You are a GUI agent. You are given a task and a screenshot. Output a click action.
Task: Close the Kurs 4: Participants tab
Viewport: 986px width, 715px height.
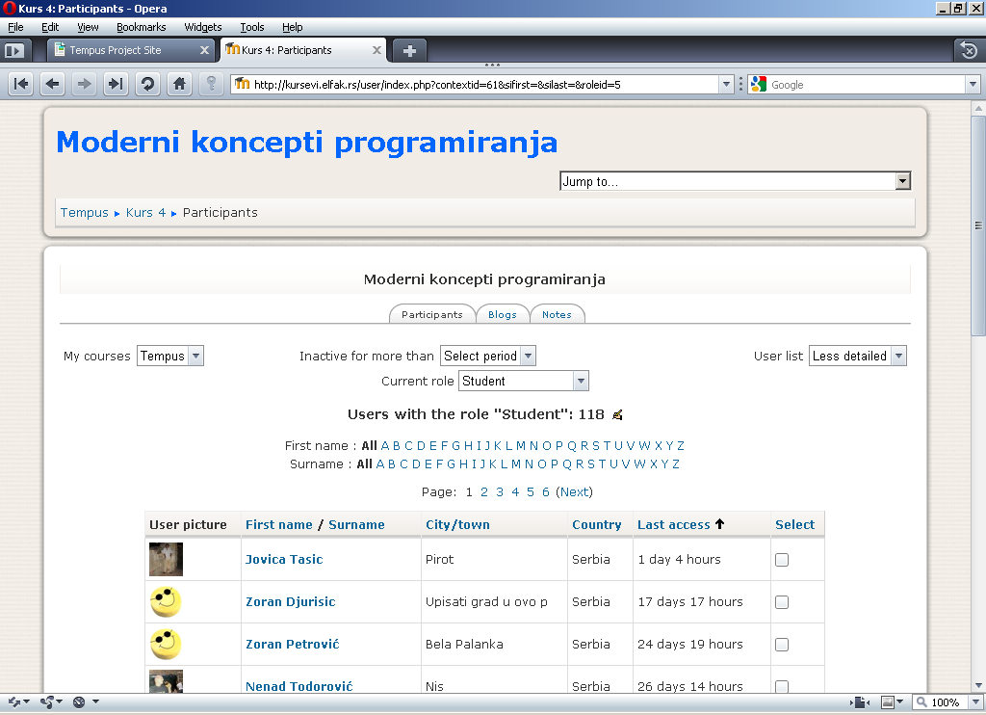point(376,50)
